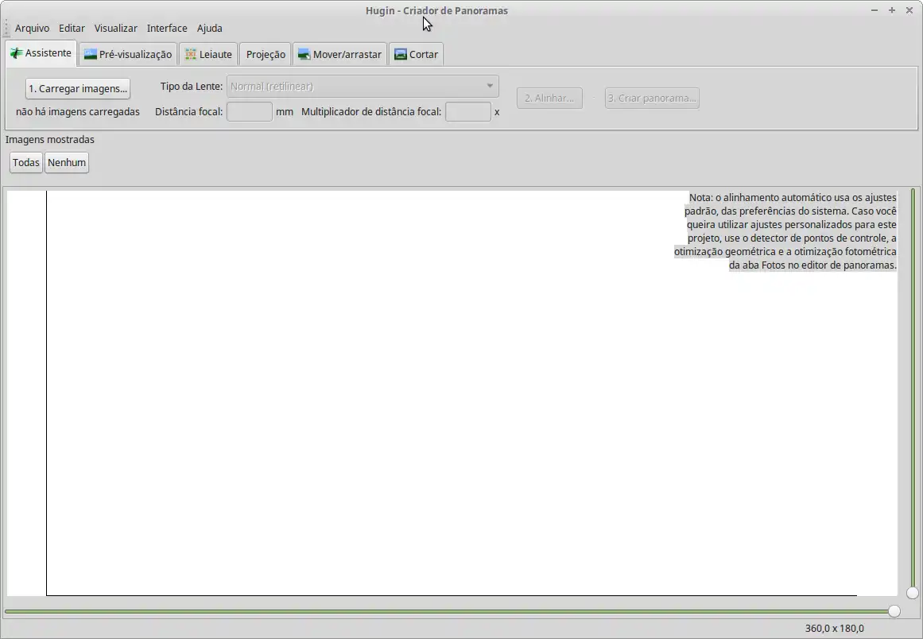
Task: Click the Leiaute tab grid icon
Action: pyautogui.click(x=191, y=55)
